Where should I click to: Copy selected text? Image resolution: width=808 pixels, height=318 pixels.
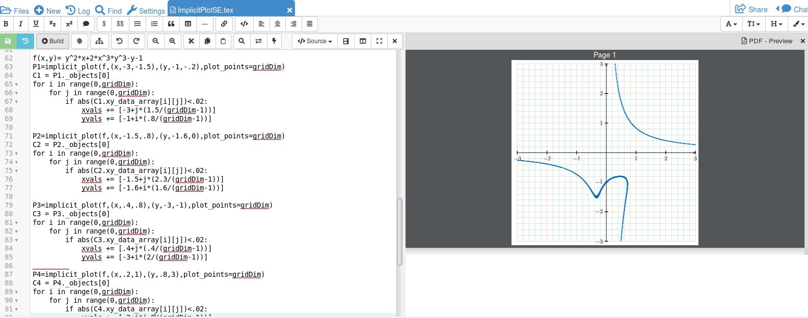point(207,41)
